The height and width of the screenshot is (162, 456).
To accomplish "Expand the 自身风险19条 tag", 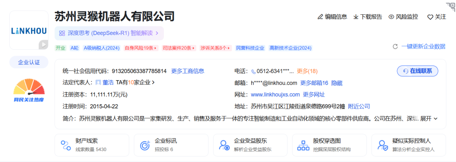I will point(141,48).
